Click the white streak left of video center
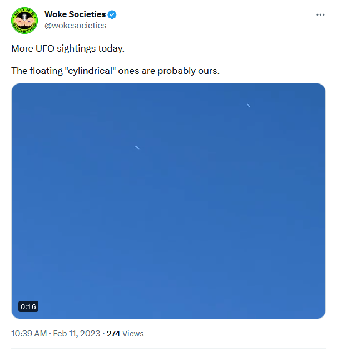337x352 pixels. (x=137, y=147)
